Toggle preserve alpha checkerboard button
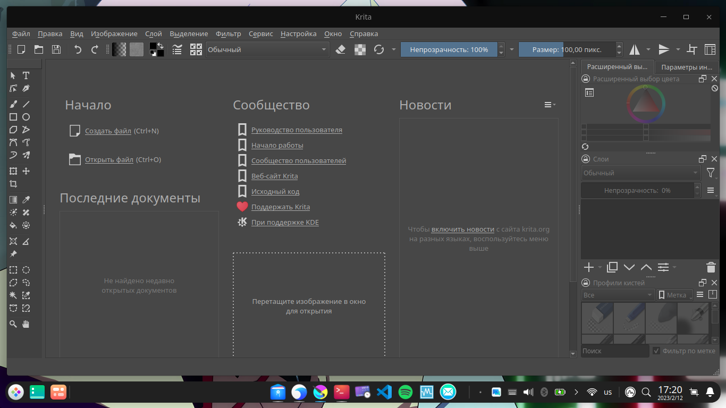 coord(360,49)
